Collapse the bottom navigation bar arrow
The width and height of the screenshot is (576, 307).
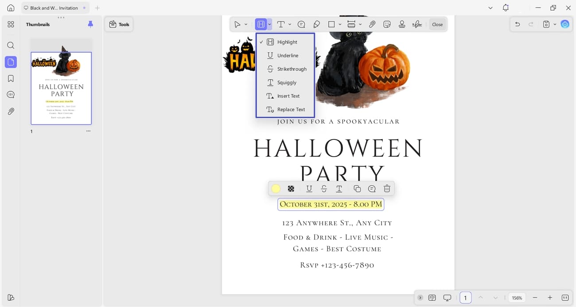[x=420, y=298]
